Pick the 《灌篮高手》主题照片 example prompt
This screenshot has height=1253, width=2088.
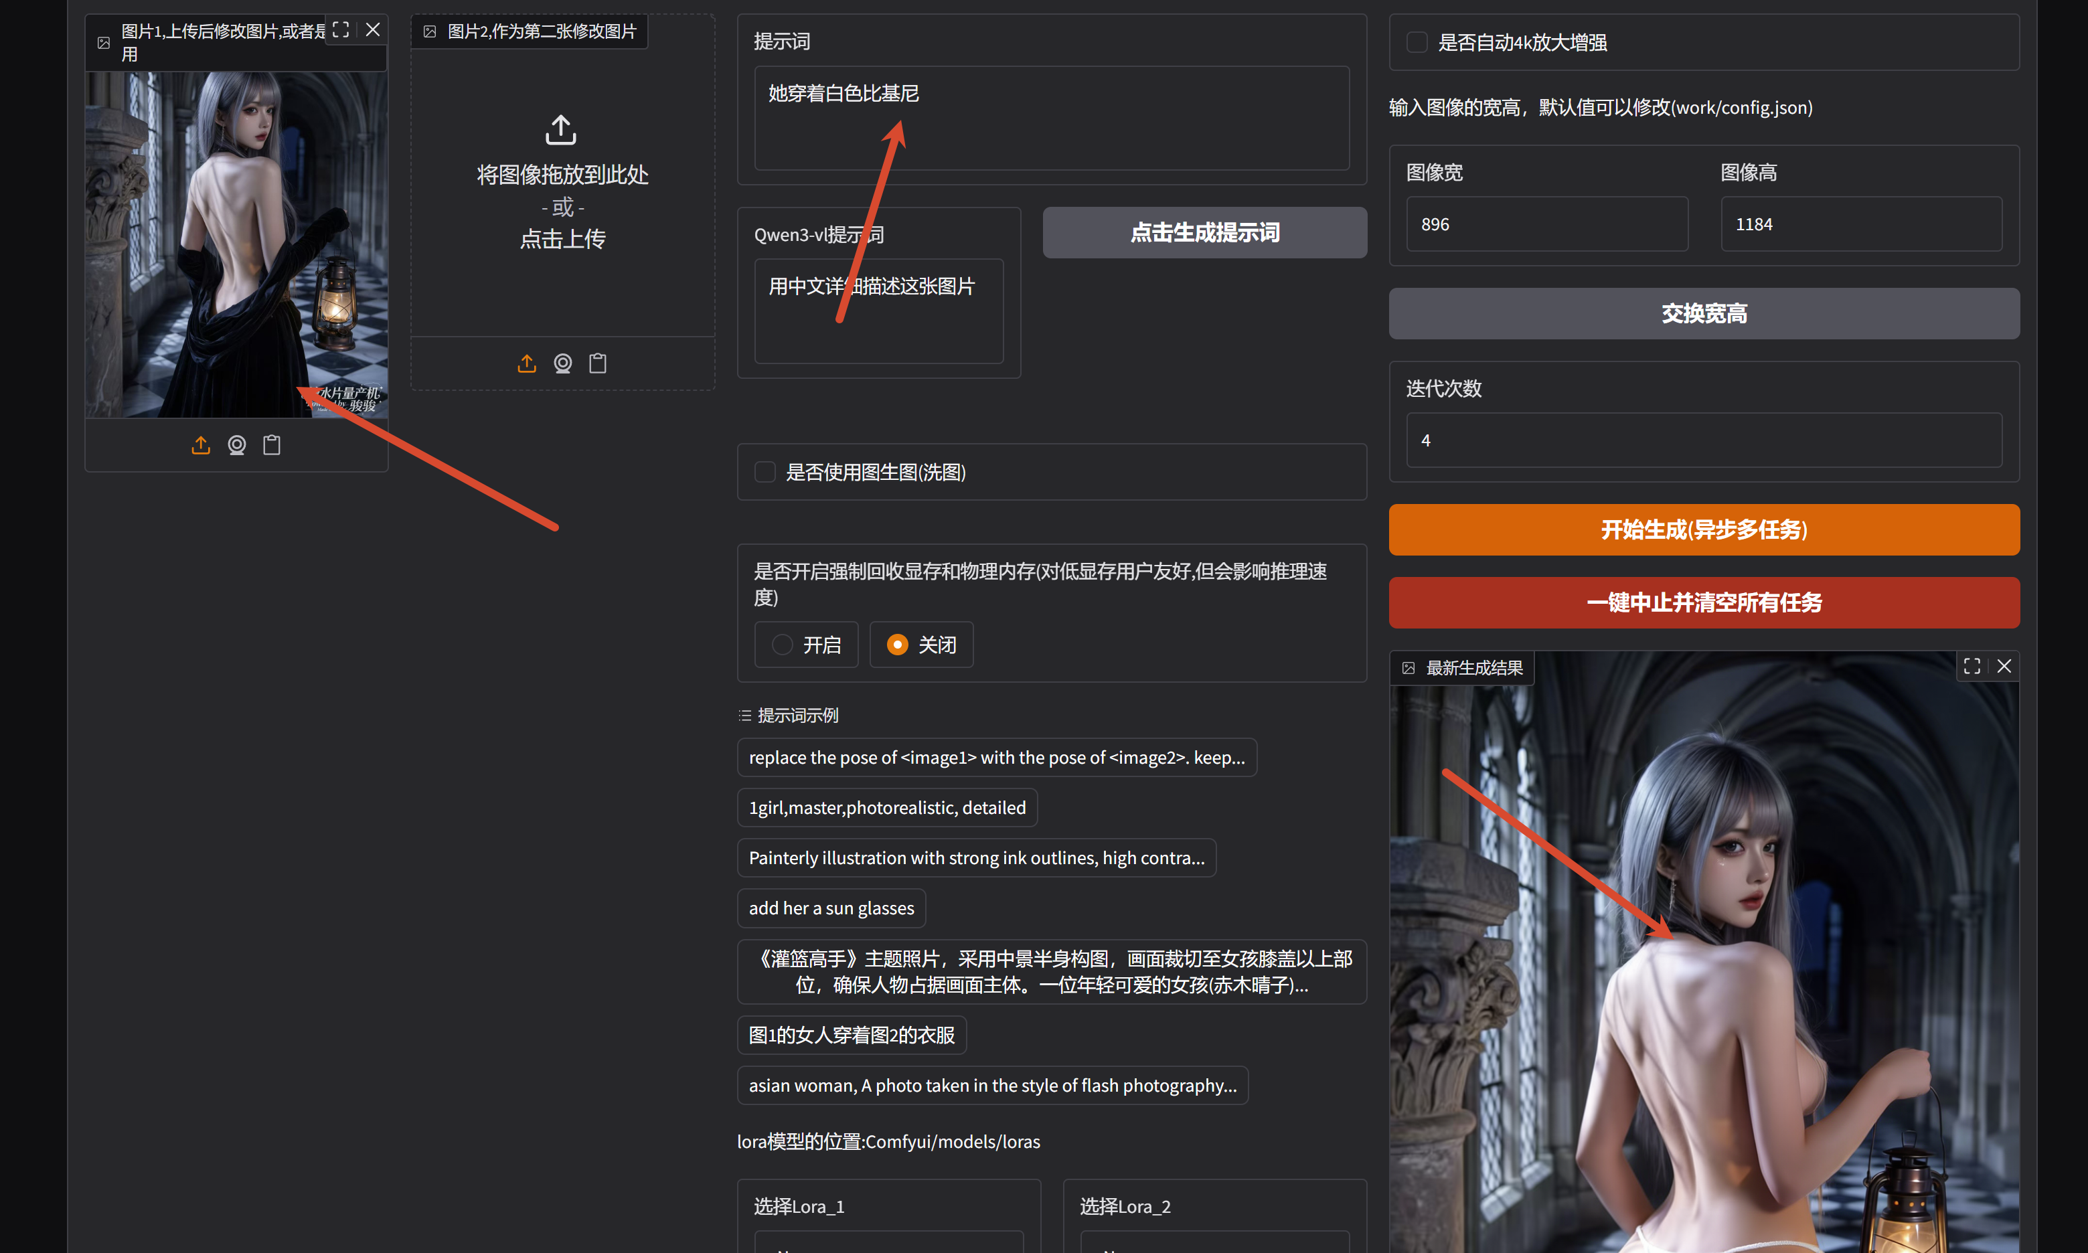(x=1052, y=972)
